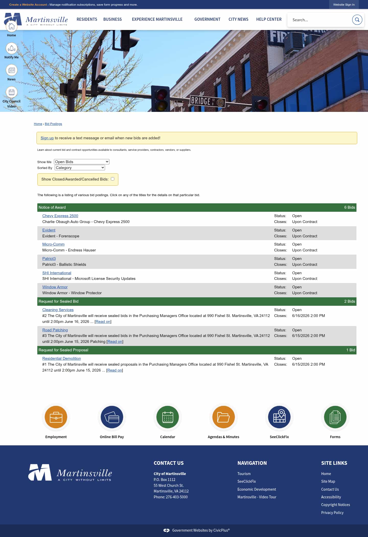The image size is (368, 537).
Task: Click Read on for Road Patching
Action: (x=115, y=342)
